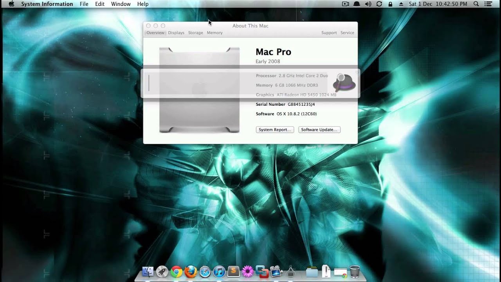This screenshot has width=501, height=282.
Task: Open Google Chrome from the dock
Action: tap(177, 271)
